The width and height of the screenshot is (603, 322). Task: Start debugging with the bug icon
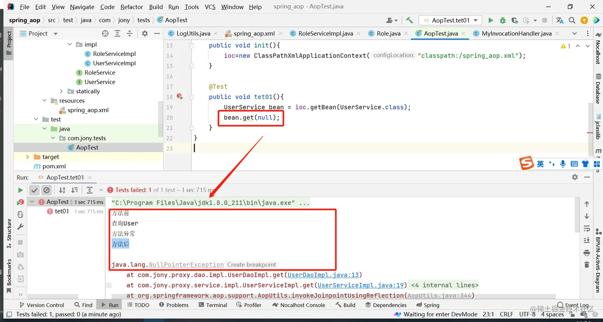(503, 20)
